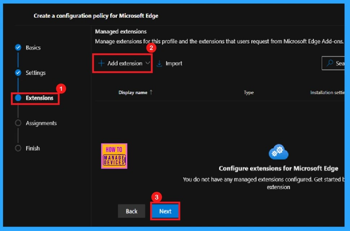
Task: Click the Settings completed checkmark icon
Action: click(x=18, y=73)
